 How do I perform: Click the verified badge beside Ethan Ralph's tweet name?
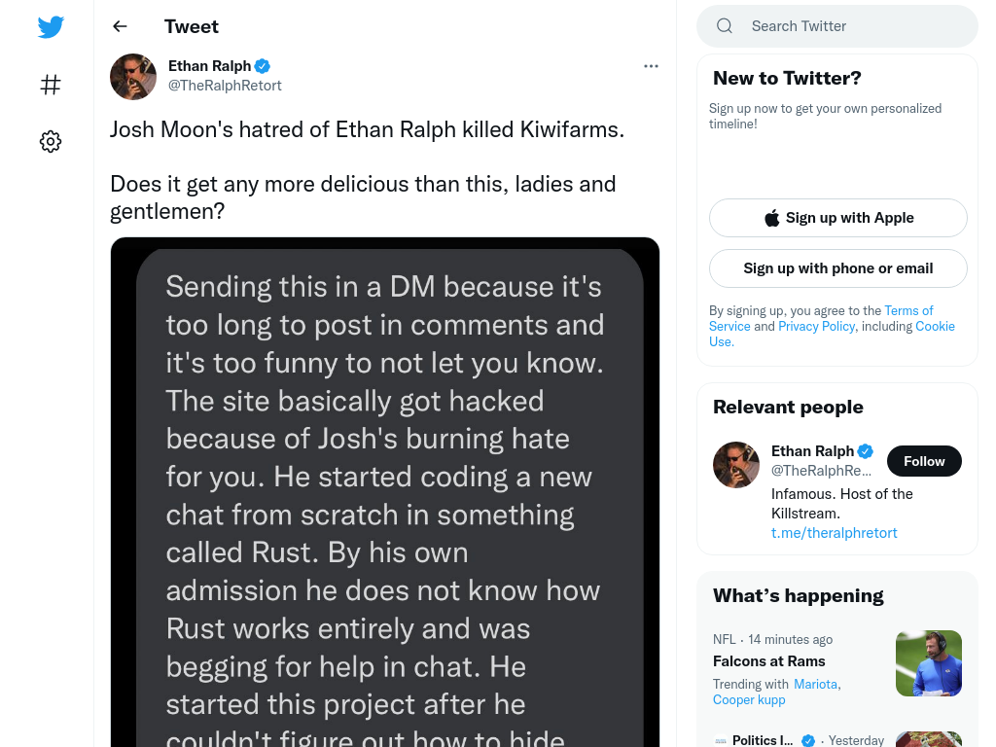[x=263, y=66]
